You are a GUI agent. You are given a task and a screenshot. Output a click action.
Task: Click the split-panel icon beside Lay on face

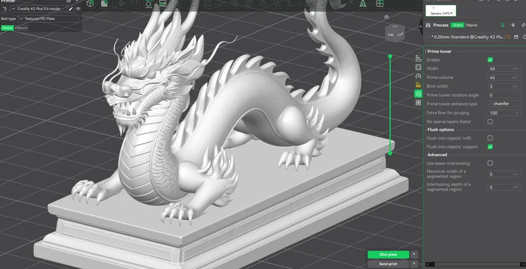(163, 3)
